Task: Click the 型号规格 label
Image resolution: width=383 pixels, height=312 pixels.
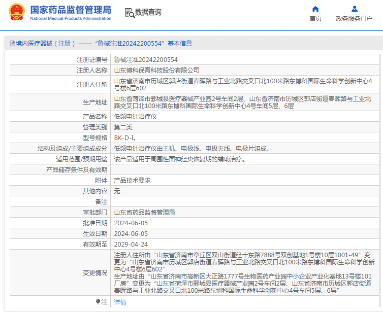Action: click(x=95, y=138)
